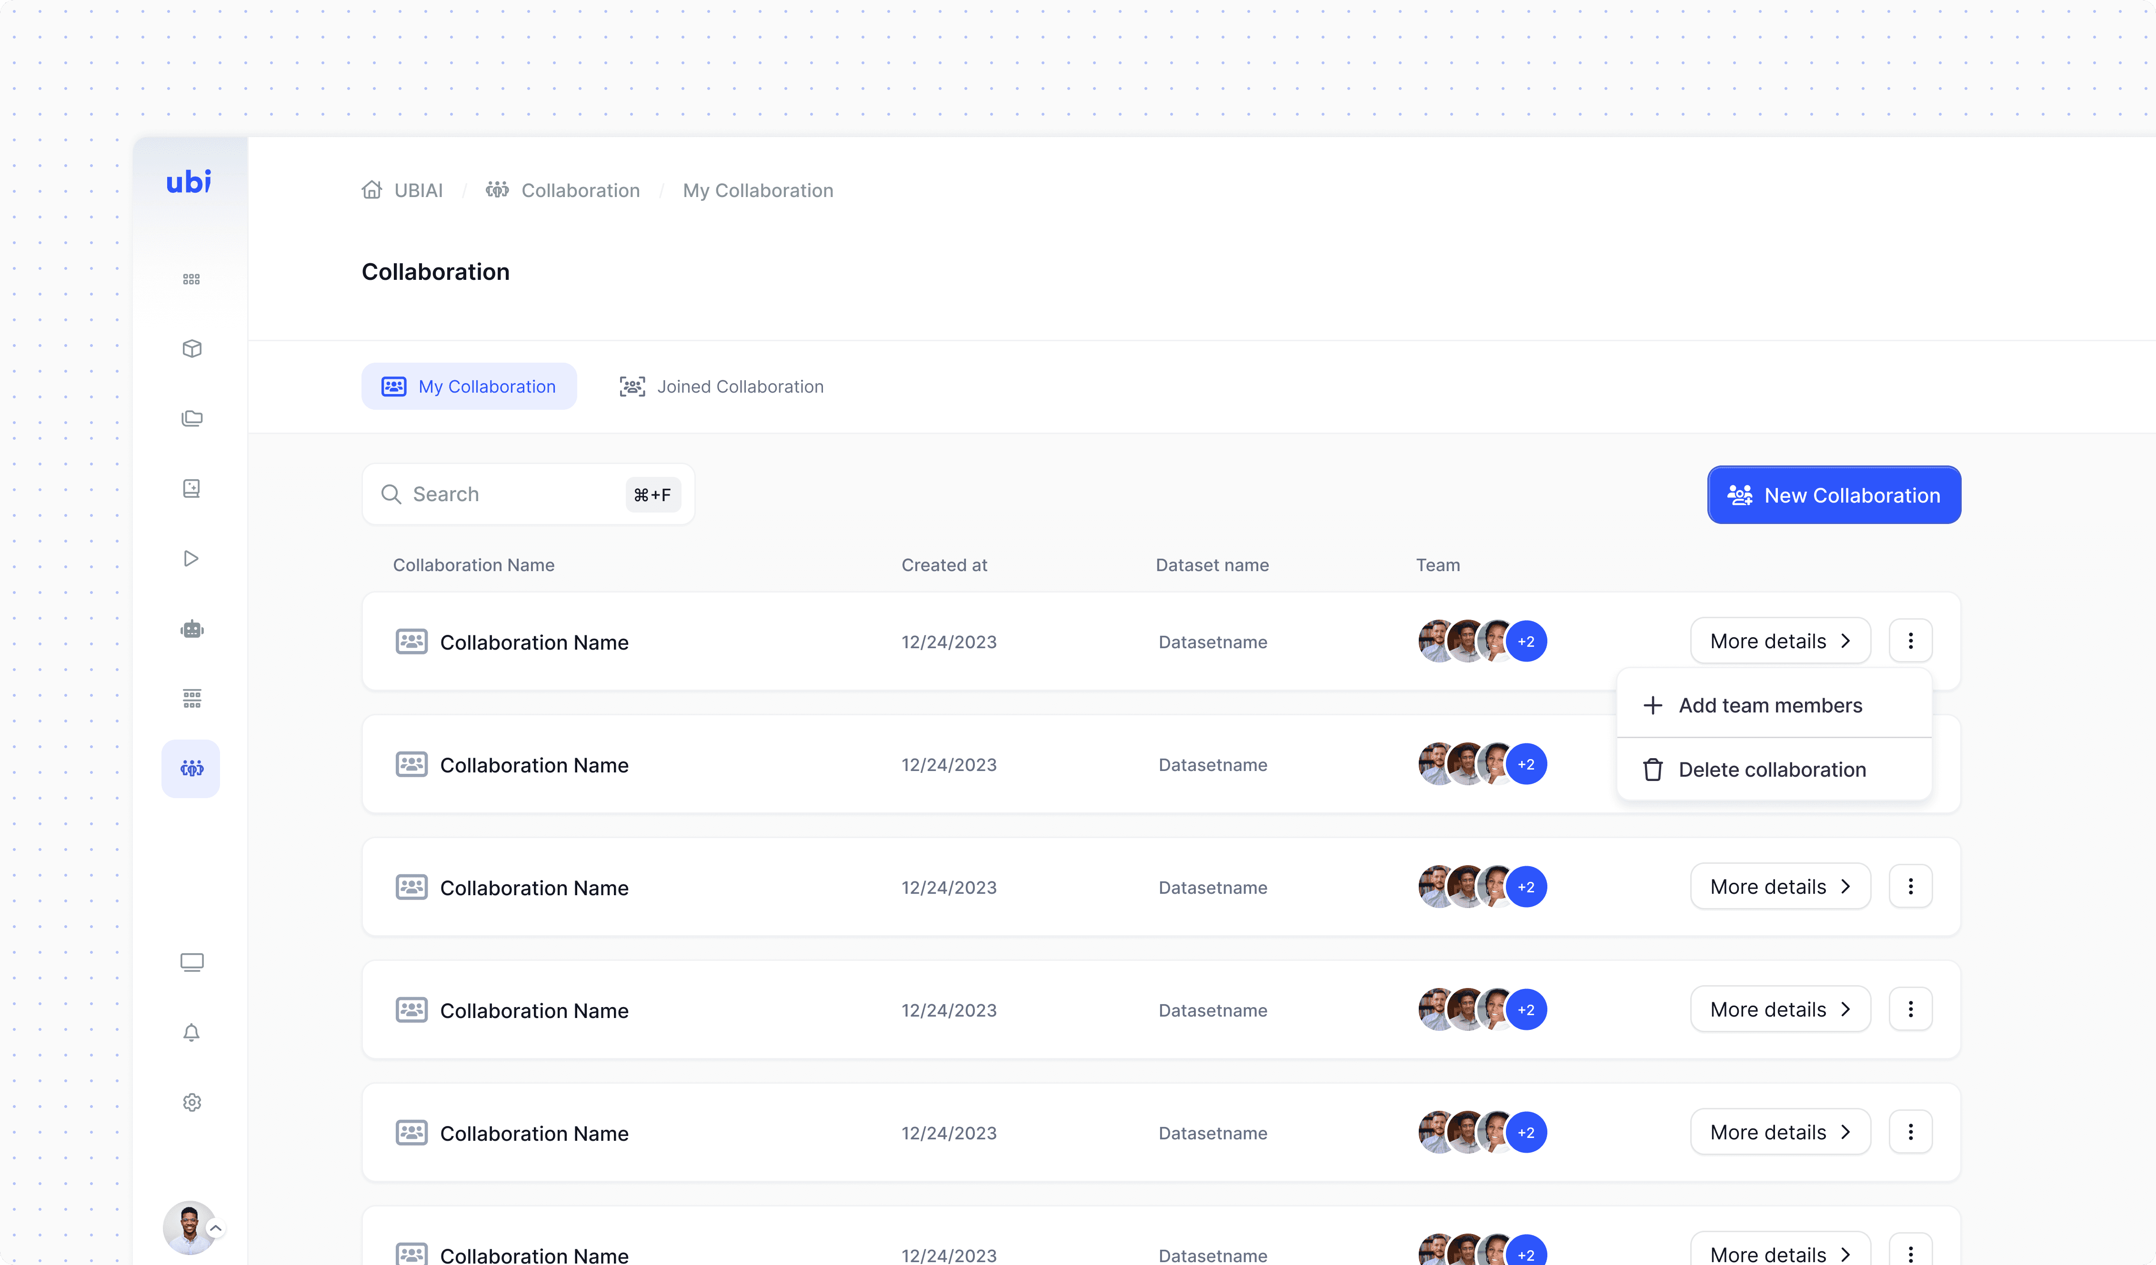The image size is (2156, 1265).
Task: Click the 3D cube icon in sidebar
Action: tap(191, 349)
